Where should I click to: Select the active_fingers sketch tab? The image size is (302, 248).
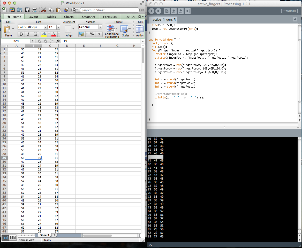click(x=164, y=20)
